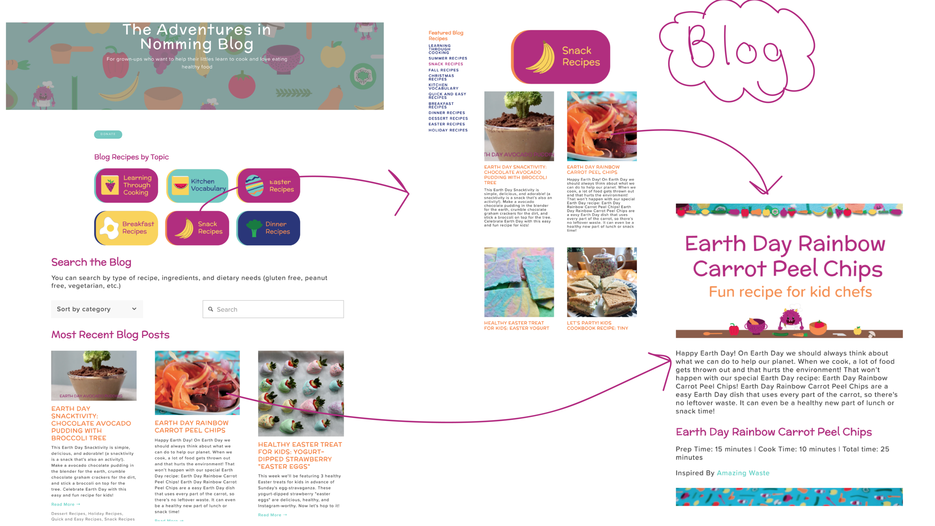Image resolution: width=935 pixels, height=526 pixels.
Task: Select SNACK RECIPES from sidebar menu
Action: (x=445, y=64)
